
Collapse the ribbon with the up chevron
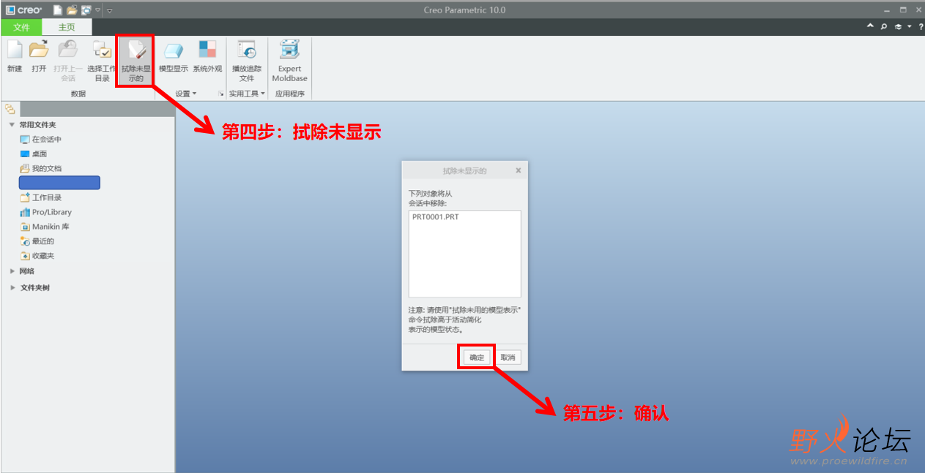(x=870, y=26)
